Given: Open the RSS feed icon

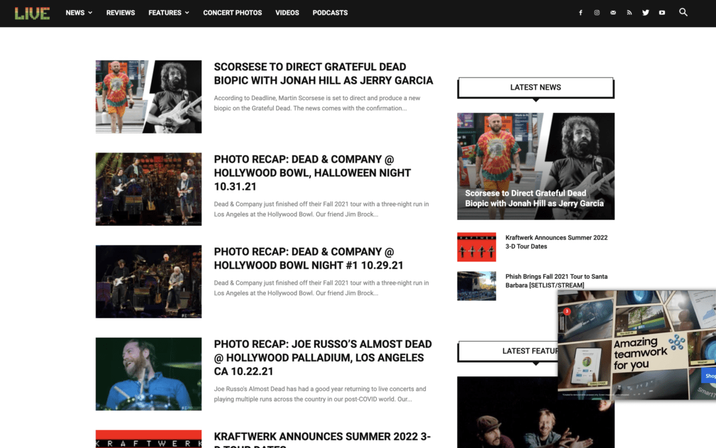Looking at the screenshot, I should click(x=629, y=12).
